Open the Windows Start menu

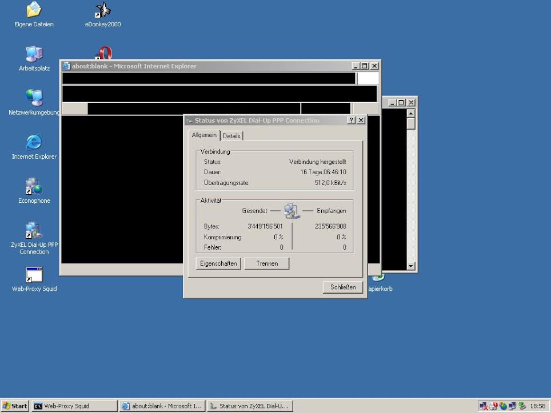[x=15, y=406]
